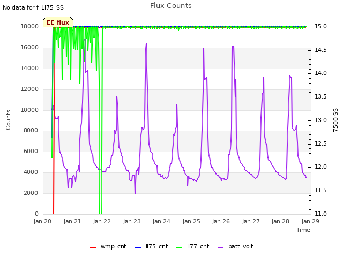Click the Jan 29 x-axis tick label
The width and height of the screenshot is (343, 257).
310,221
